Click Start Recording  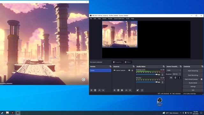click(193, 75)
